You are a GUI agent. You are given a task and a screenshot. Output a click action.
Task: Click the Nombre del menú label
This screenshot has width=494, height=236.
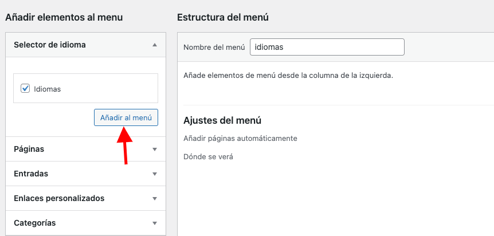click(214, 48)
